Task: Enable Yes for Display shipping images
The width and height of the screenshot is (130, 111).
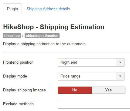Action: click(x=108, y=90)
